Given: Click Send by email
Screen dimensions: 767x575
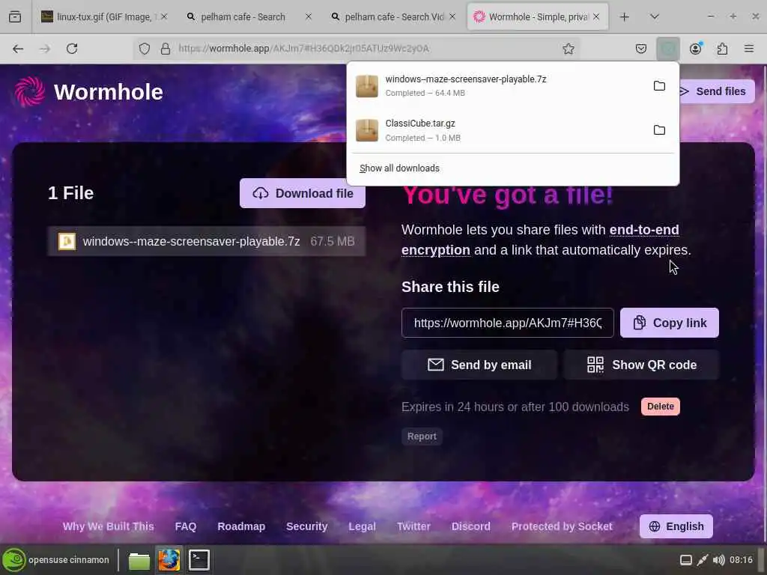Looking at the screenshot, I should coord(479,365).
